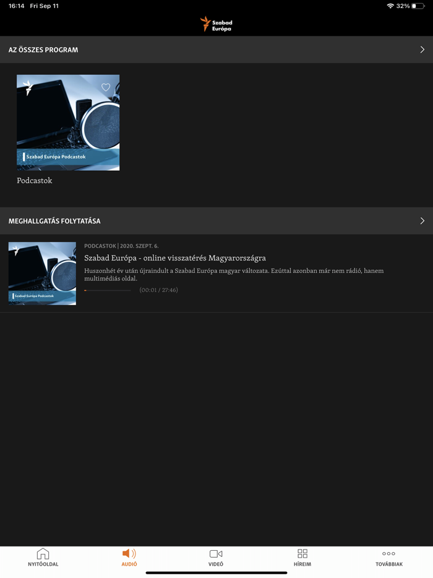This screenshot has width=433, height=578.
Task: Tap the 16:14 clock in status bar
Action: 16,6
